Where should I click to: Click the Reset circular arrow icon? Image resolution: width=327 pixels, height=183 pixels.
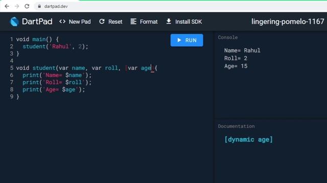(x=102, y=21)
